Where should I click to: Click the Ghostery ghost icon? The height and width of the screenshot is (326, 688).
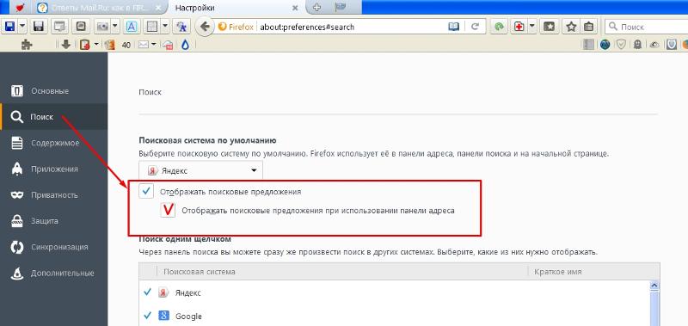pyautogui.click(x=637, y=45)
